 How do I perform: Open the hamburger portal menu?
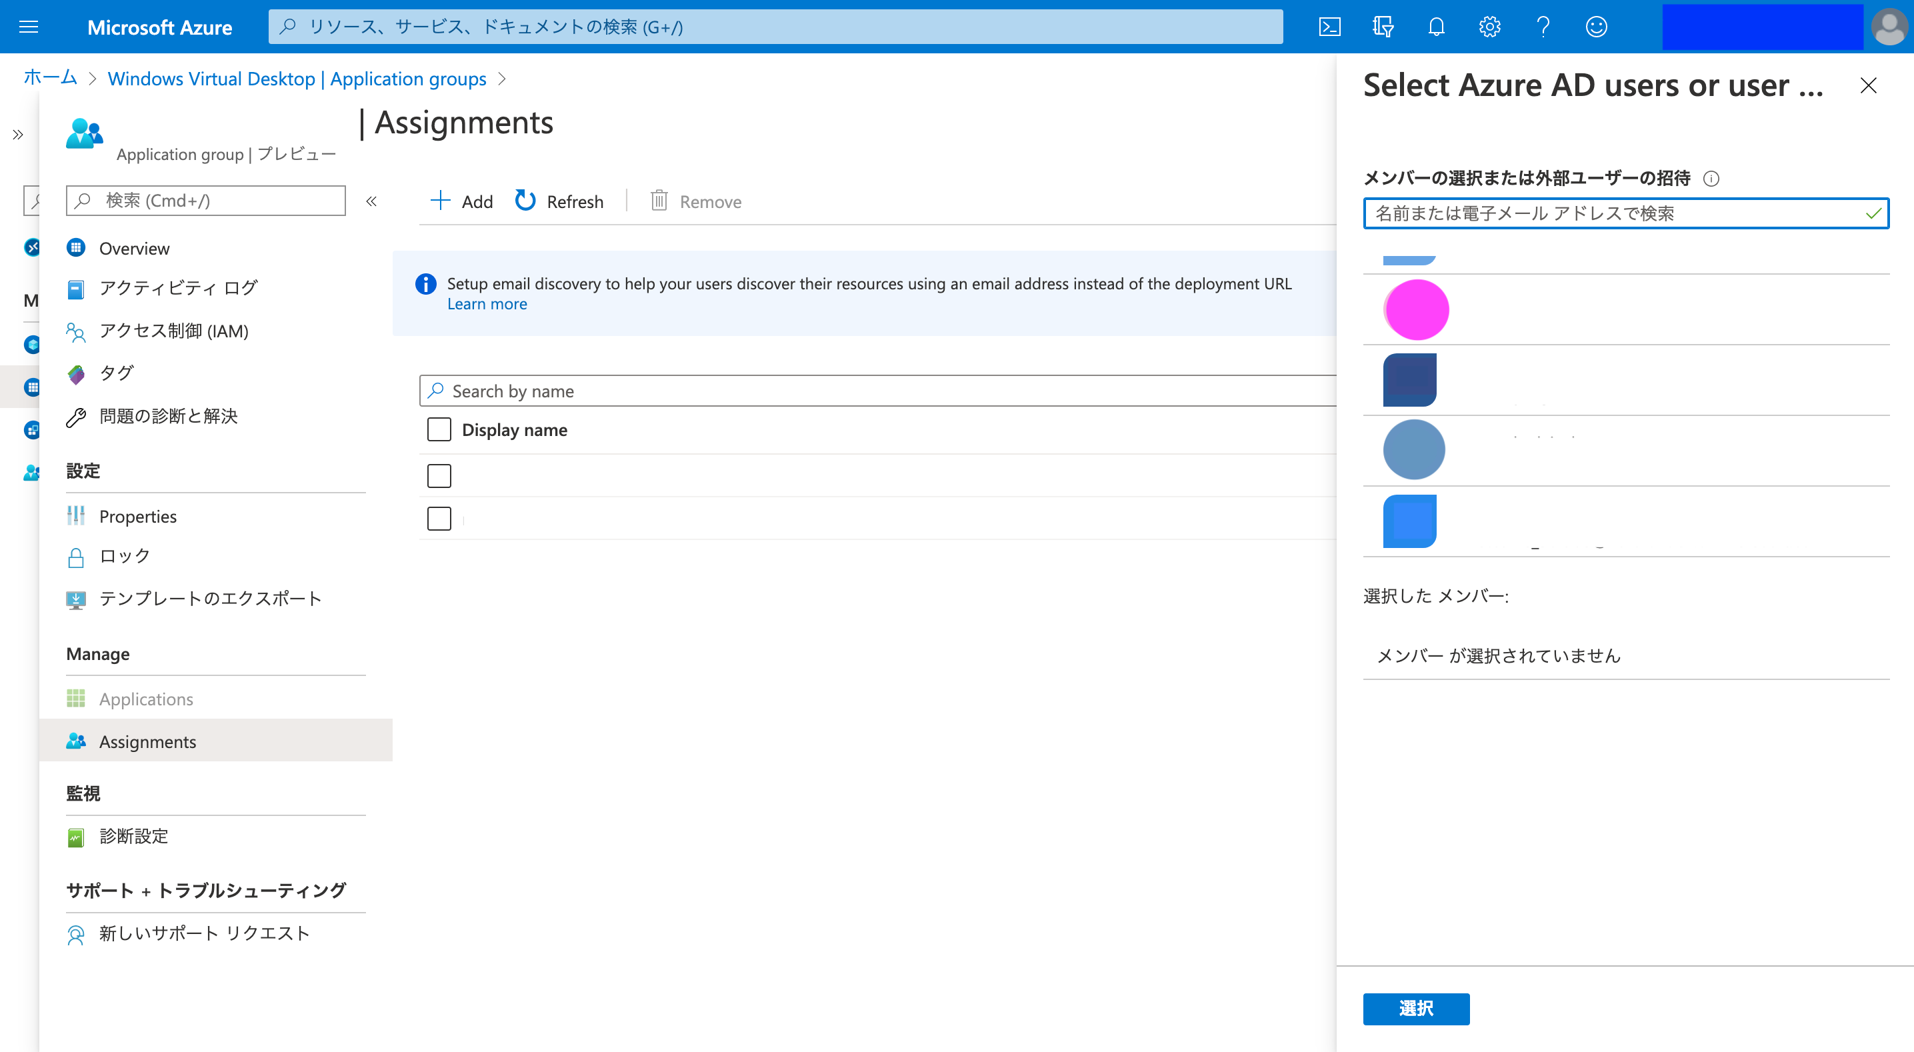coord(28,27)
